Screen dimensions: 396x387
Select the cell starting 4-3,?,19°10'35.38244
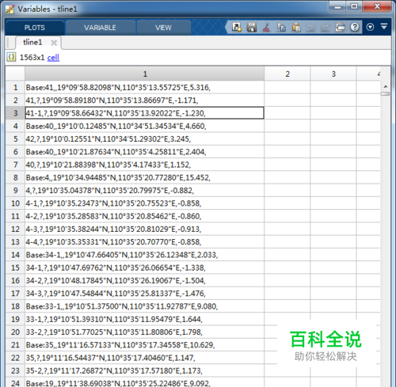tap(145, 229)
